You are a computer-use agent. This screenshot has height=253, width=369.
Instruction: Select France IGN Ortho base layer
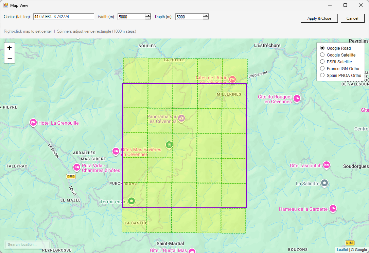(x=322, y=68)
